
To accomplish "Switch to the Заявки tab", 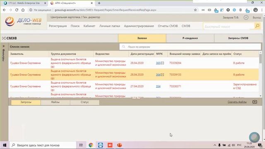I will (142, 38).
